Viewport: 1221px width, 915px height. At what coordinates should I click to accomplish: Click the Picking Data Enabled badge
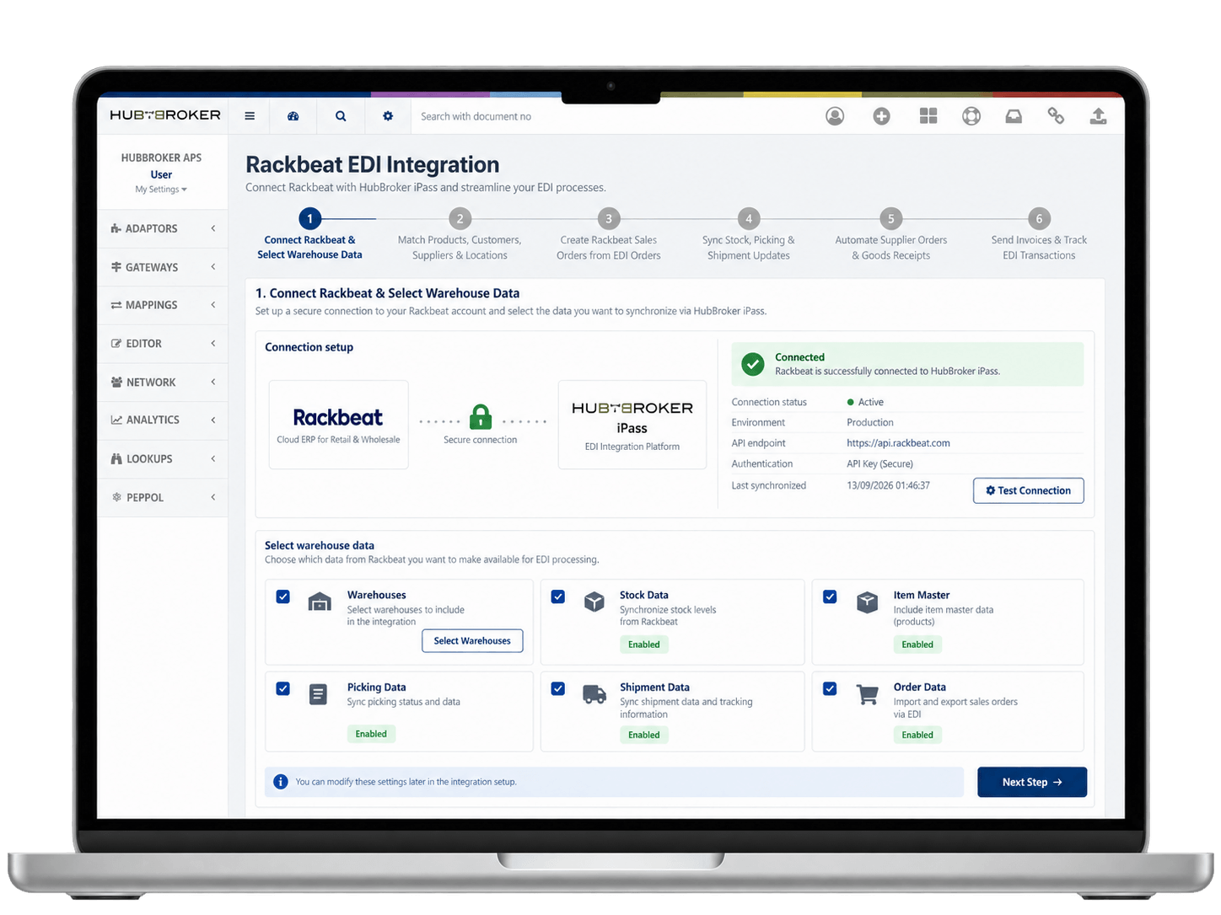(371, 734)
